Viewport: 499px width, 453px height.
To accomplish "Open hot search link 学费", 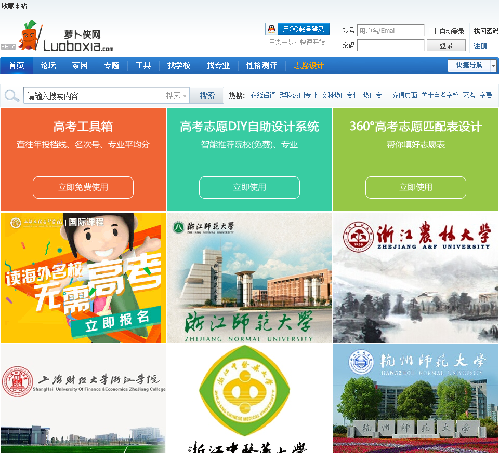I will [485, 95].
